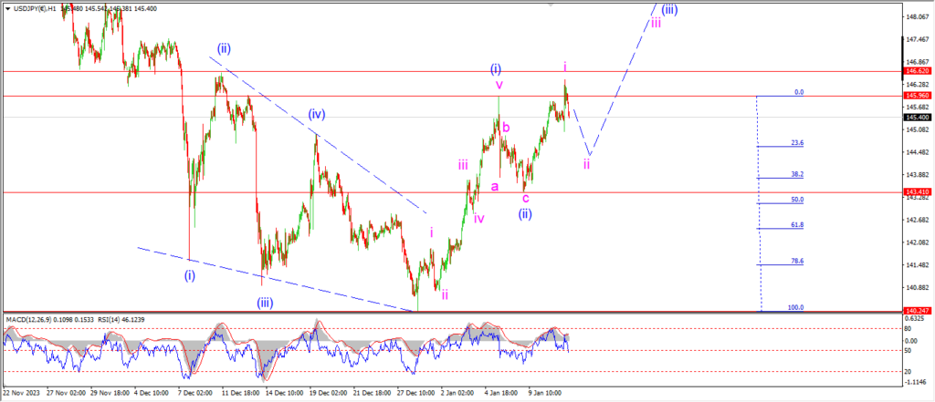Image resolution: width=935 pixels, height=402 pixels.
Task: Select the pink wave 'a' label
Action: click(x=495, y=186)
